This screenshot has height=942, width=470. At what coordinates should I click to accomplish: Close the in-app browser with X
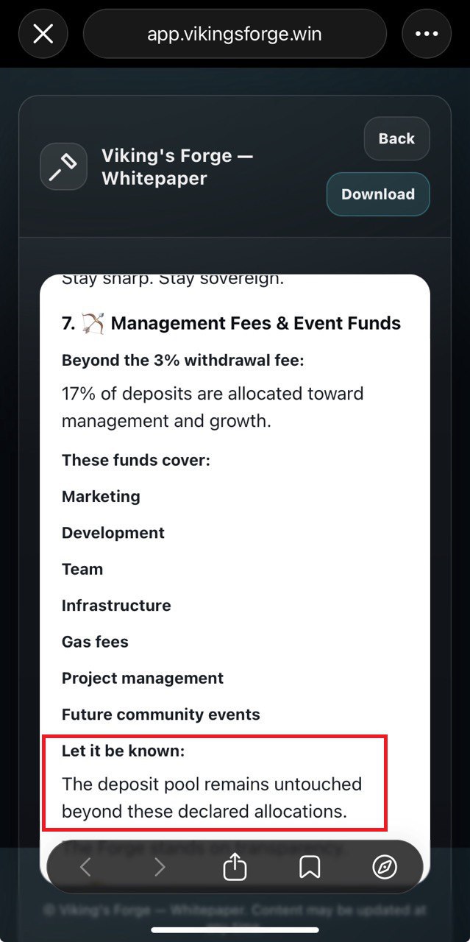(43, 34)
